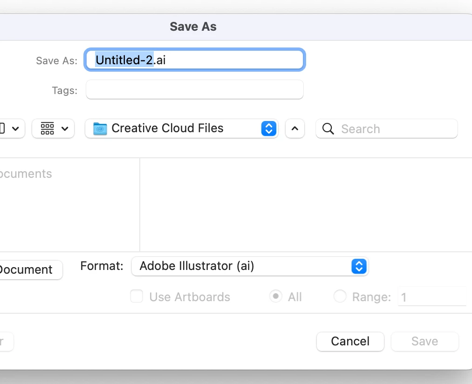Click the Save As title bar
Viewport: 472px width, 384px height.
[x=193, y=27]
